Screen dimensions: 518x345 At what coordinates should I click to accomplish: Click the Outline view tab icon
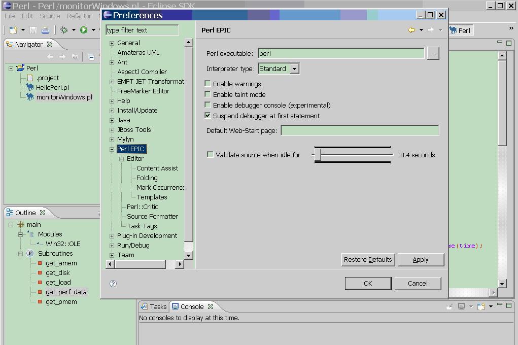coord(10,213)
